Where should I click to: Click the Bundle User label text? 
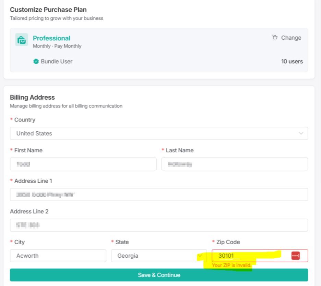point(57,62)
